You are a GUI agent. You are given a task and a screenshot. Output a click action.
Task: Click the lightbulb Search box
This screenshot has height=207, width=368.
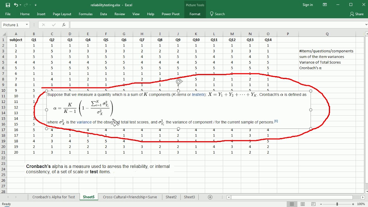[217, 14]
